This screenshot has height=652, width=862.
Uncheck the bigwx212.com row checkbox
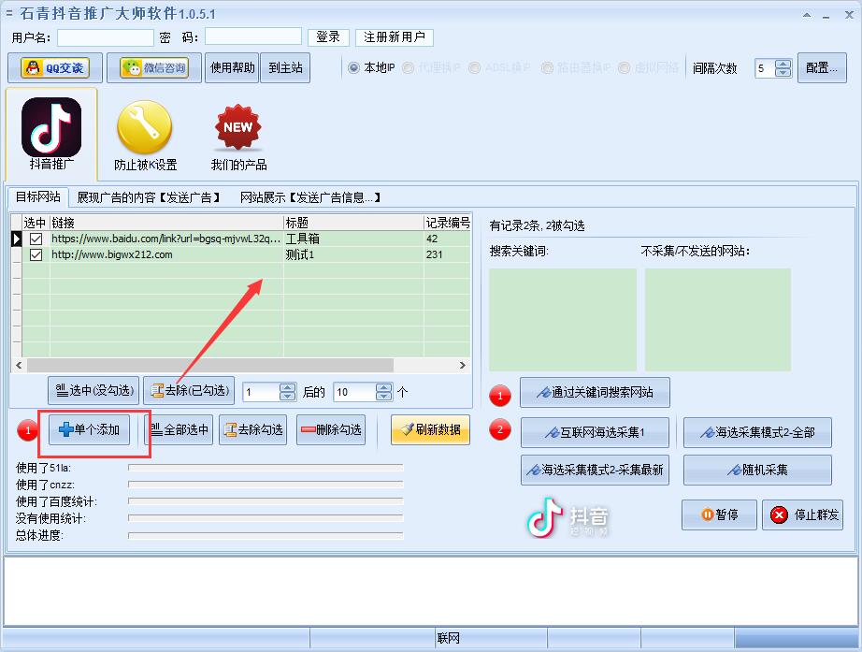(36, 254)
